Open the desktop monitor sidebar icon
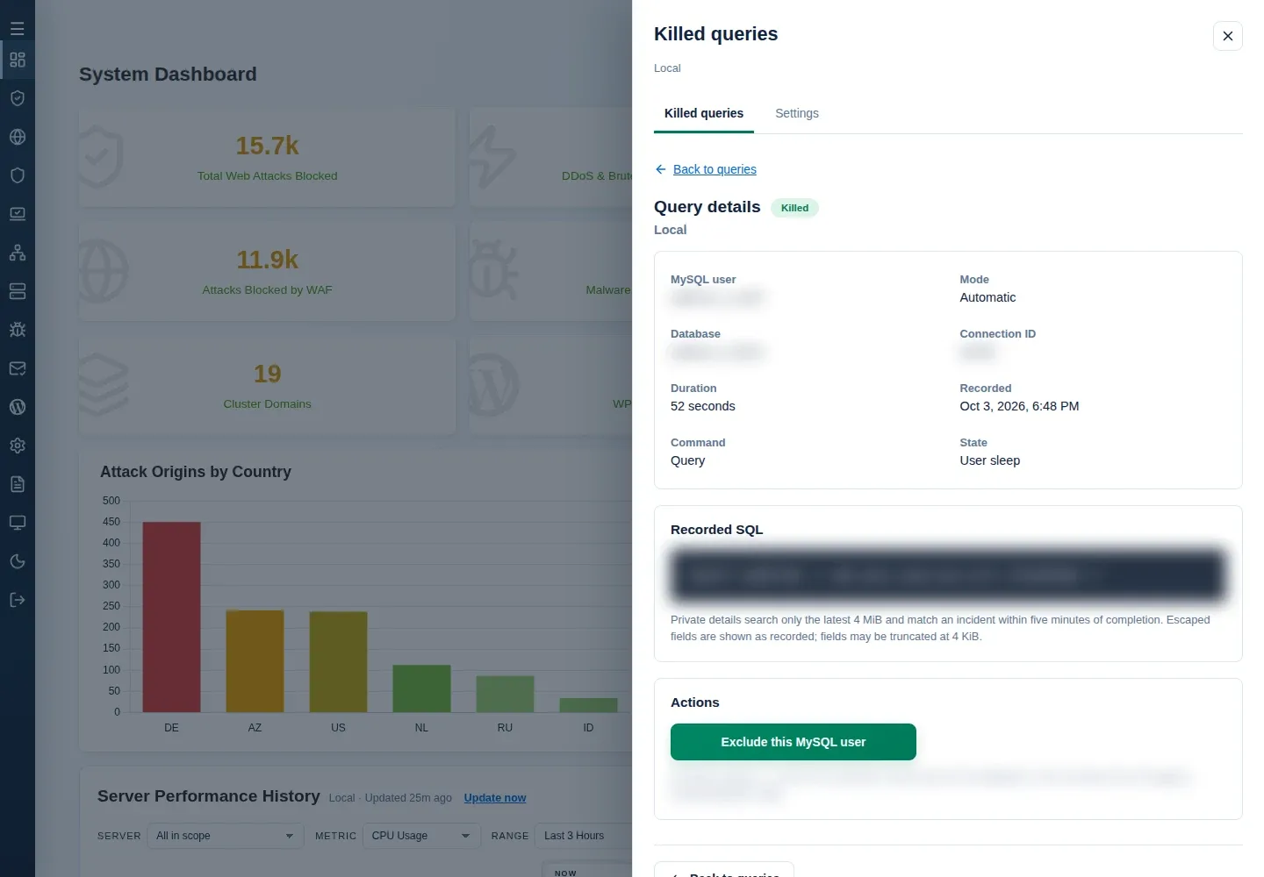Image resolution: width=1264 pixels, height=877 pixels. click(x=18, y=523)
